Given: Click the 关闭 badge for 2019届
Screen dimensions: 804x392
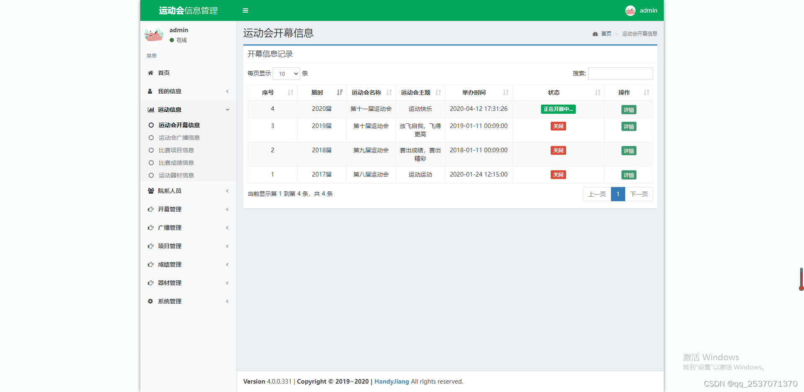Looking at the screenshot, I should point(558,126).
